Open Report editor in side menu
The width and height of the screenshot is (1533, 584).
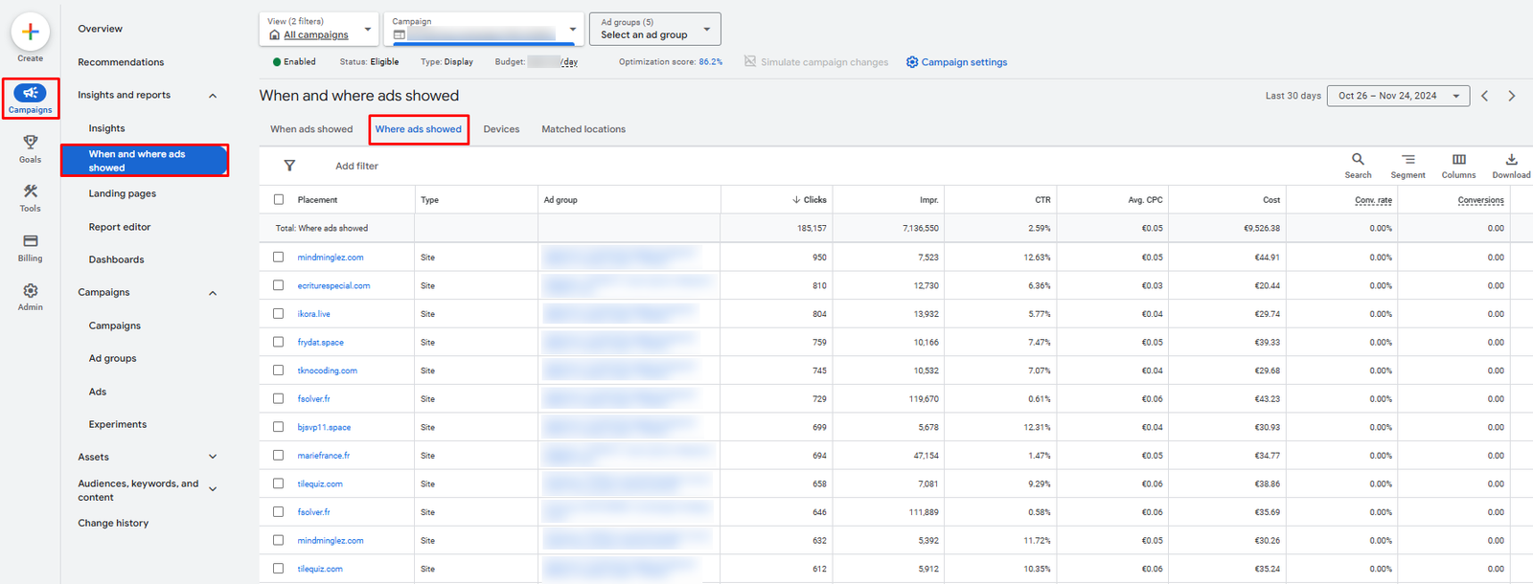tap(120, 227)
